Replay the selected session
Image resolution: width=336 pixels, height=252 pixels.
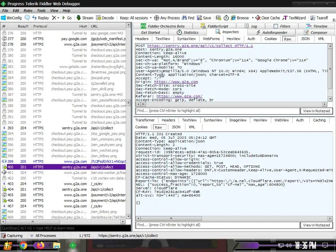coord(41,18)
